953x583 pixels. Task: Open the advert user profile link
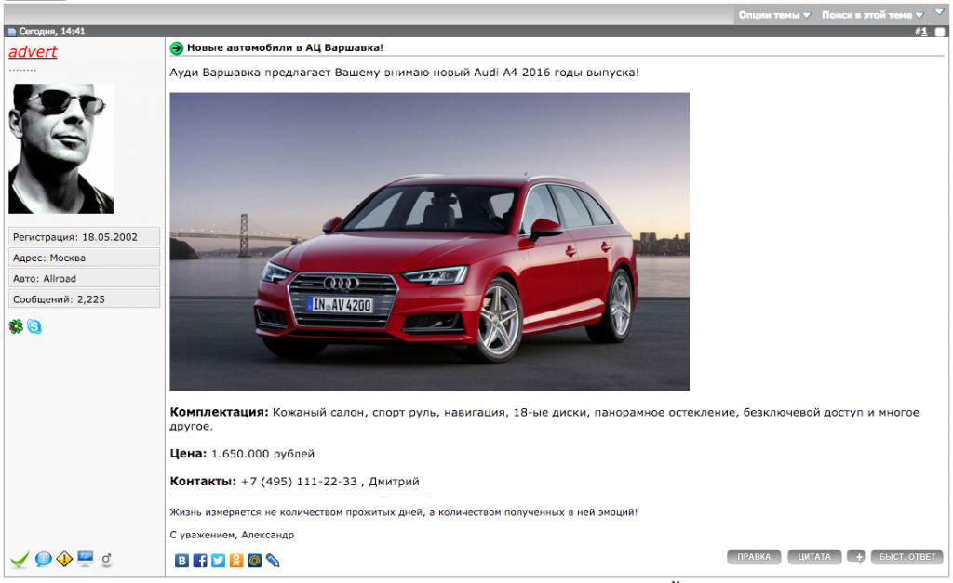(x=33, y=52)
